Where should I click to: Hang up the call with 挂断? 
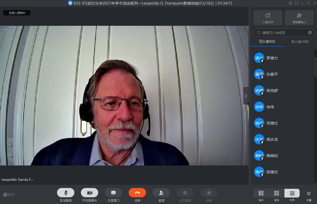[x=137, y=193]
